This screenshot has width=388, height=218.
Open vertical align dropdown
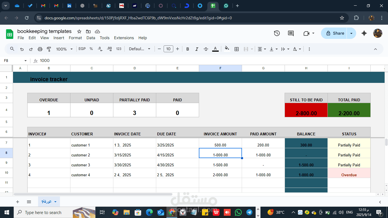pyautogui.click(x=274, y=49)
